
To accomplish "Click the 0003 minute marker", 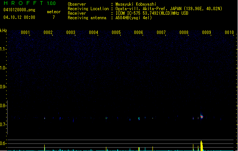I will click(71, 32).
